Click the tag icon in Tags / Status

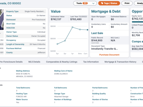click(102, 3)
